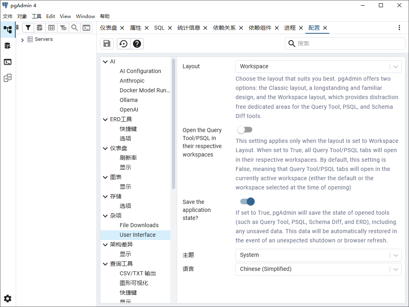
Task: Open the Window menu
Action: pos(85,16)
